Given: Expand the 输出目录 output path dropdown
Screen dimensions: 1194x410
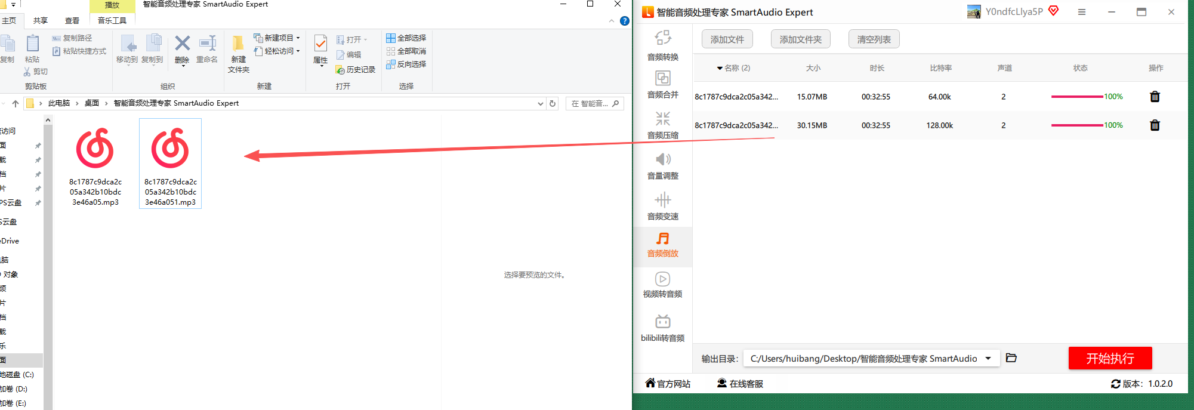Looking at the screenshot, I should (x=988, y=359).
